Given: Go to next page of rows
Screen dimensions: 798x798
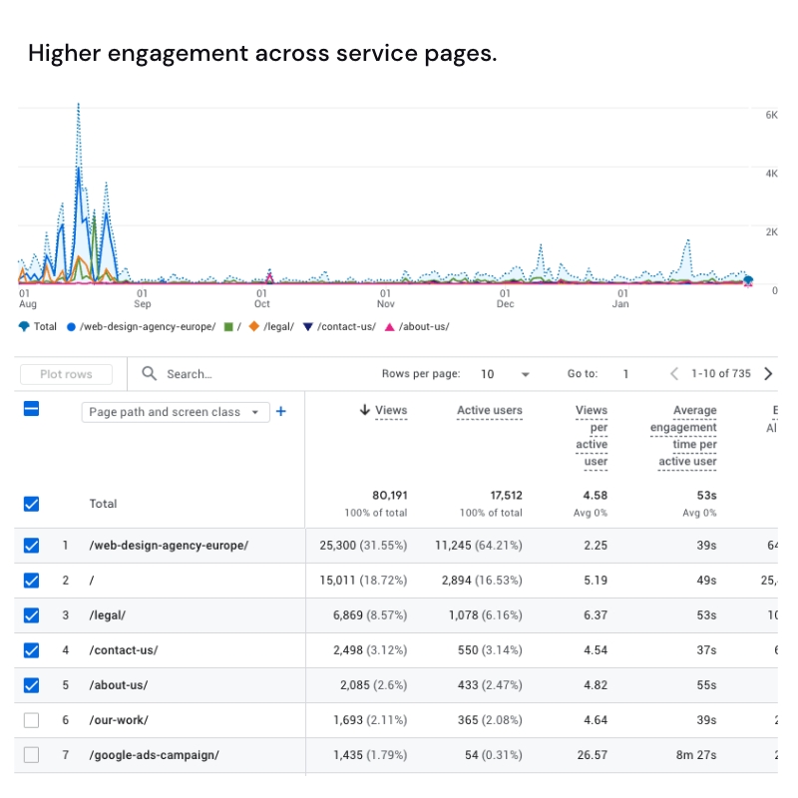Looking at the screenshot, I should click(767, 374).
